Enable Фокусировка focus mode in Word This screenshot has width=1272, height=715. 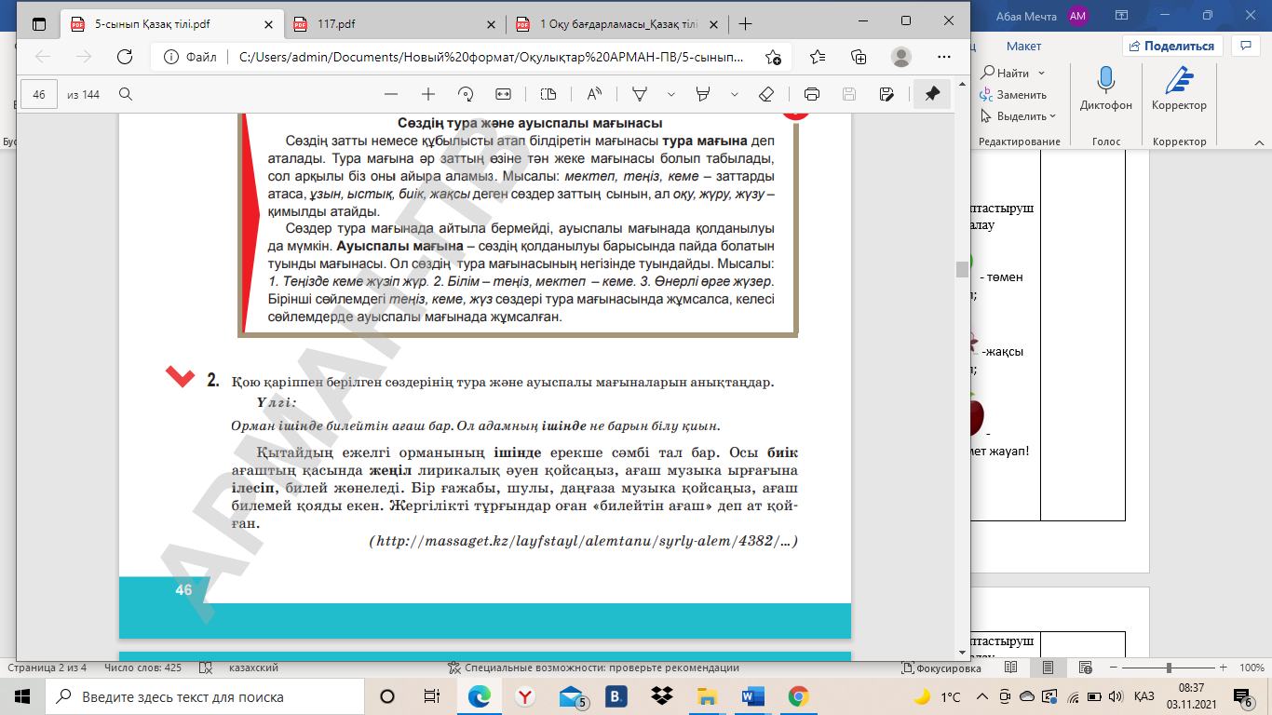[941, 668]
